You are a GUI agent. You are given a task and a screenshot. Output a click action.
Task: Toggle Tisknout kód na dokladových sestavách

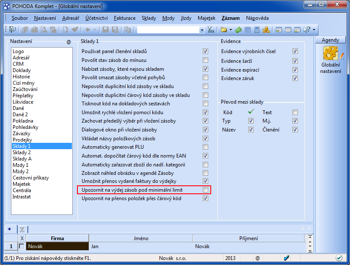coord(205,104)
